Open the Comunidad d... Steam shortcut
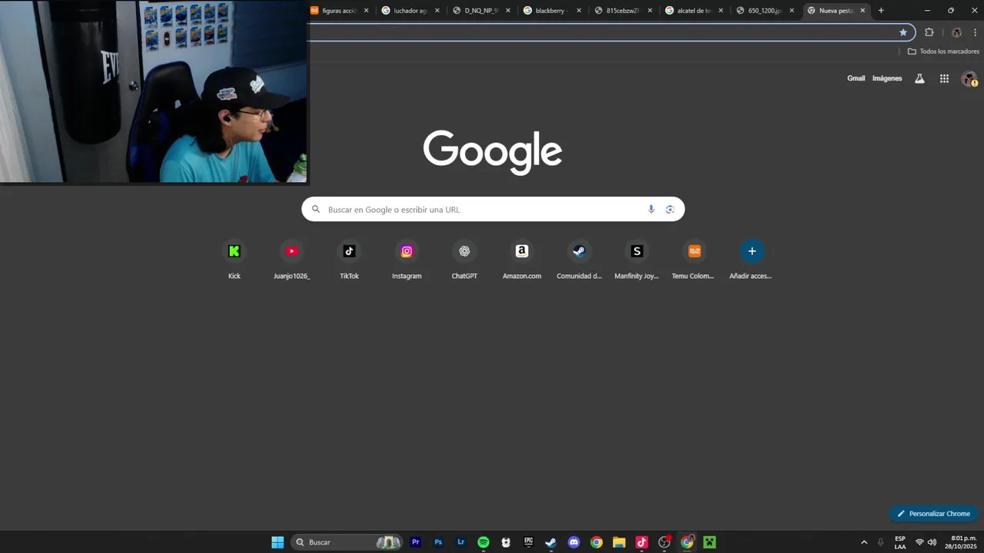The width and height of the screenshot is (984, 553). tap(579, 260)
